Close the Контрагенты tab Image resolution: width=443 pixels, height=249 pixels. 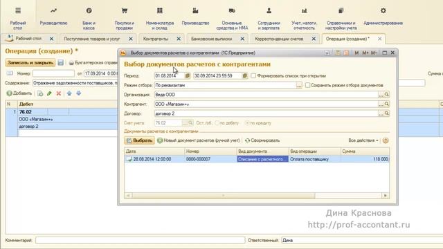pyautogui.click(x=179, y=39)
